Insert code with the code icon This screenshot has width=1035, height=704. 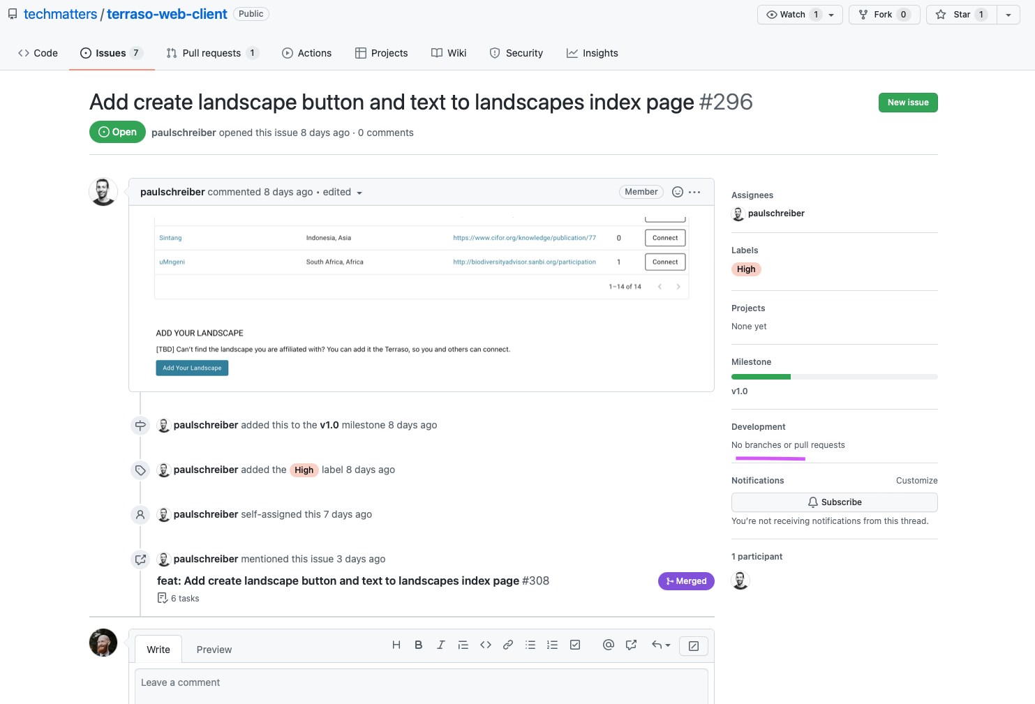click(x=486, y=645)
